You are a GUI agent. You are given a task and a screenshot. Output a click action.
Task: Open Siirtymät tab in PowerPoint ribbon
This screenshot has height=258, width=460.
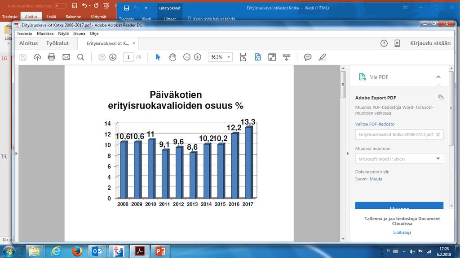(98, 17)
